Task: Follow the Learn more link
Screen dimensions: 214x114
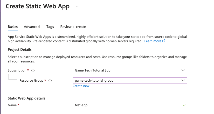Action: pyautogui.click(x=153, y=41)
